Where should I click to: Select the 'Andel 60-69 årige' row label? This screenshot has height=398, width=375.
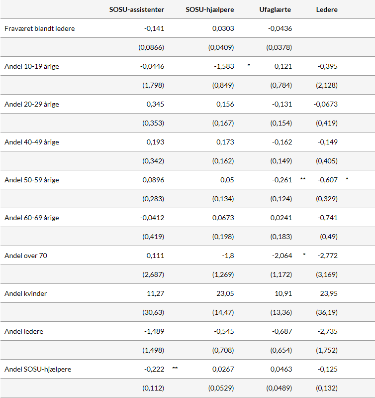(32, 218)
